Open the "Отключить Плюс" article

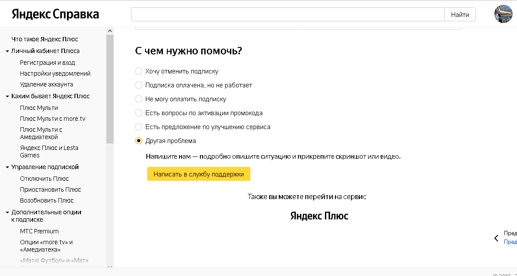[x=45, y=178]
